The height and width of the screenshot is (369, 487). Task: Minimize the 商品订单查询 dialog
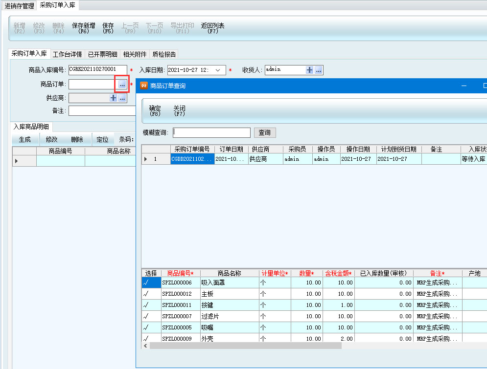pos(464,86)
